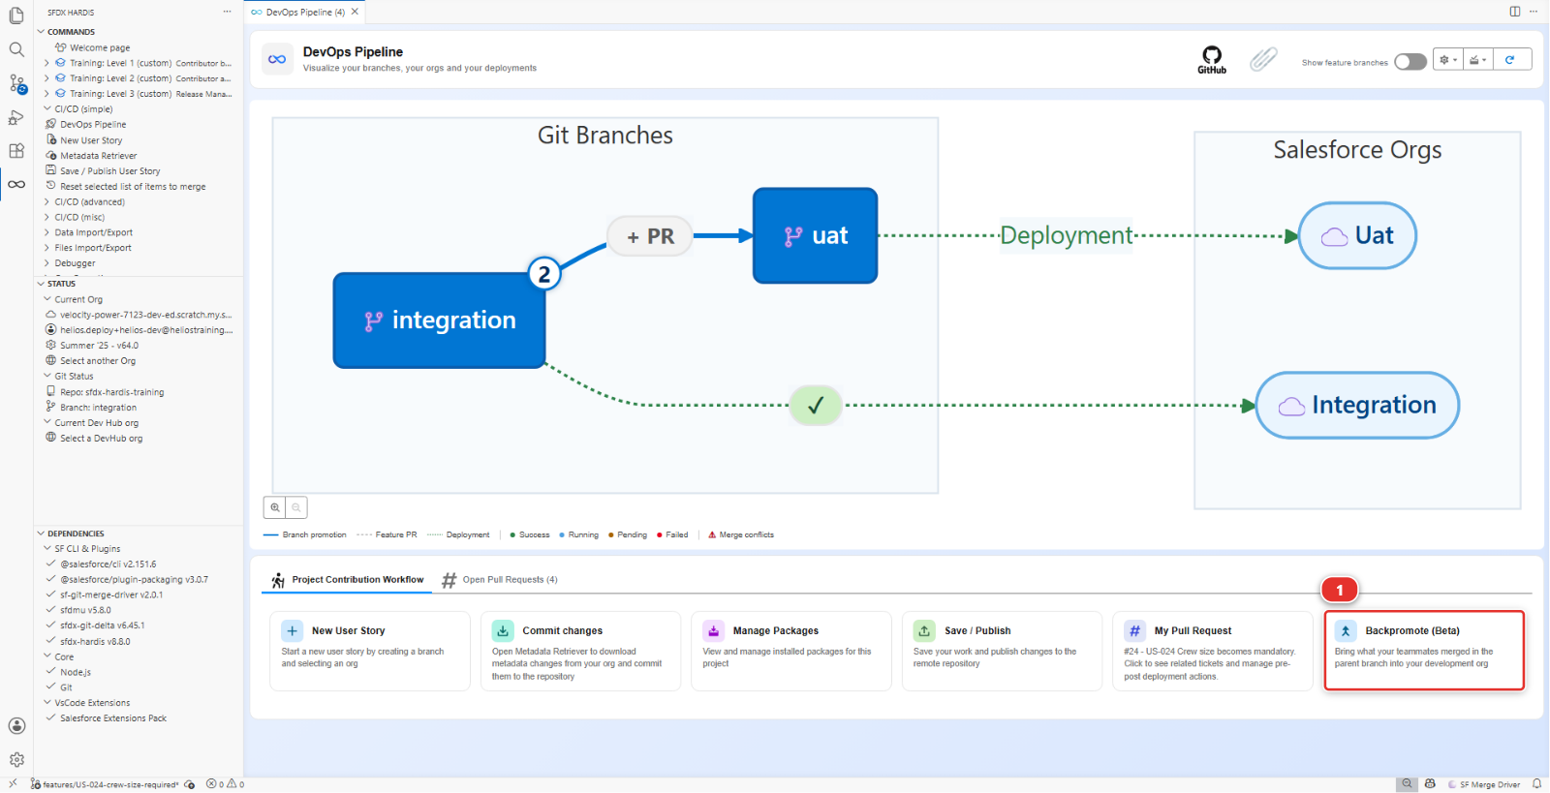The image size is (1550, 793).
Task: Click the New User Story card
Action: 370,651
